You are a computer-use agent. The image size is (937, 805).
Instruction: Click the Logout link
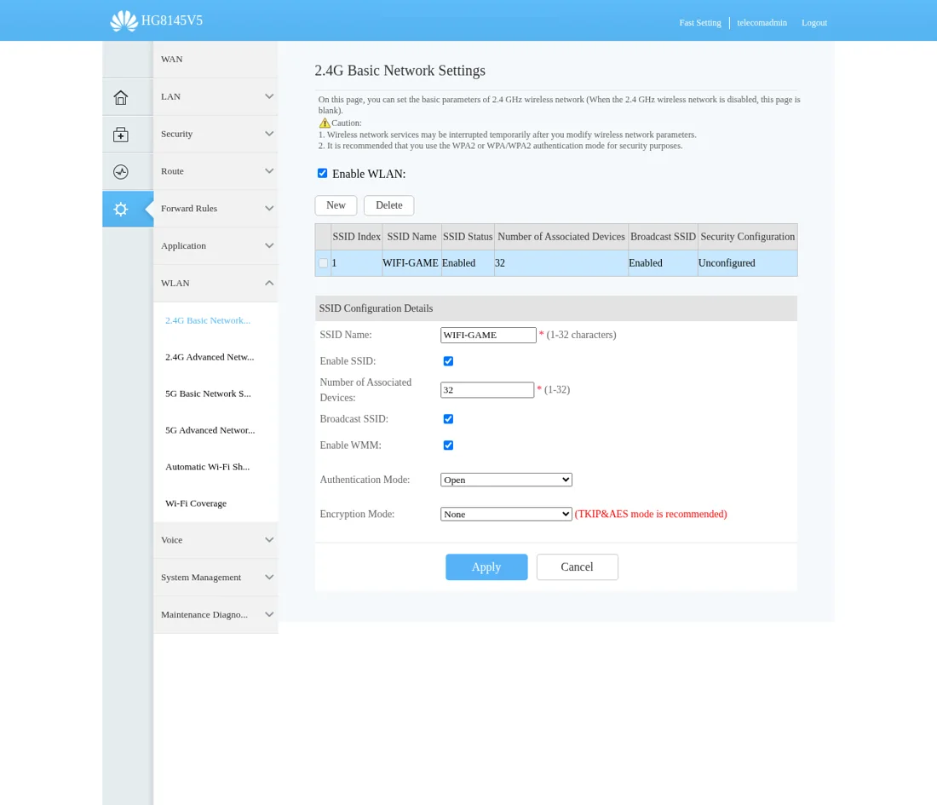pos(814,23)
